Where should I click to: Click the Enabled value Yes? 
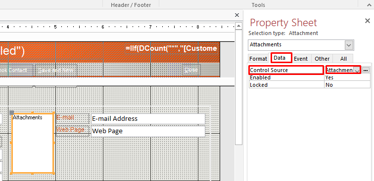tap(329, 77)
